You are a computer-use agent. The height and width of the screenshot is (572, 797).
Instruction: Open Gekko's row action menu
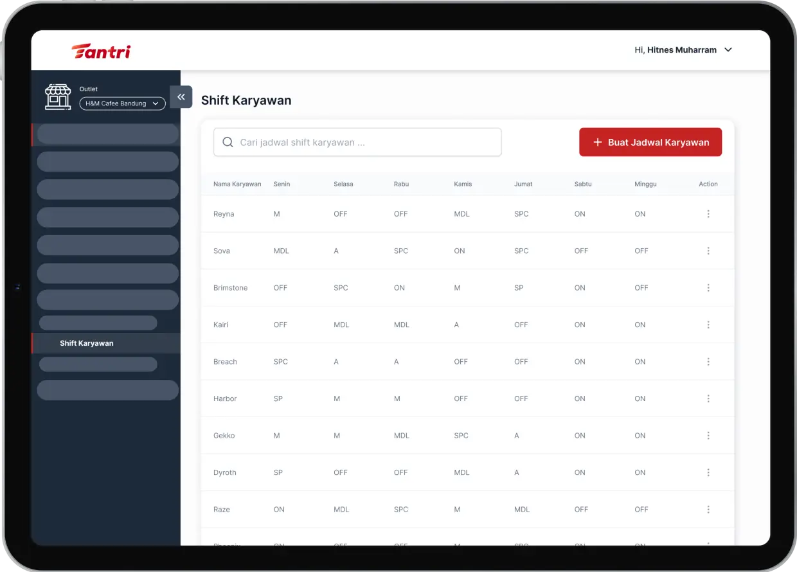point(708,436)
